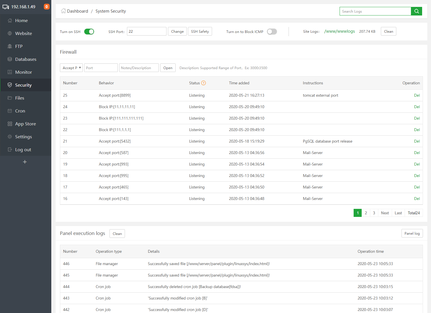Open Settings via its gear icon

(10, 137)
